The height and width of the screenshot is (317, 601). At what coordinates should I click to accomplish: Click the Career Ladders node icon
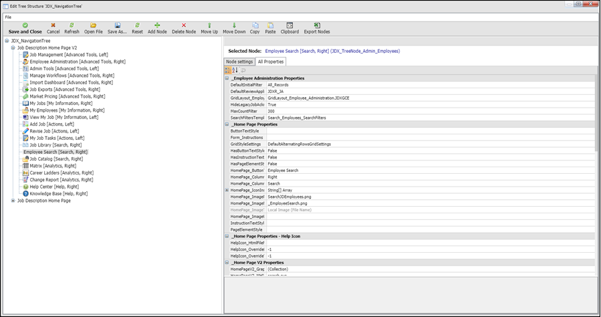pyautogui.click(x=25, y=173)
